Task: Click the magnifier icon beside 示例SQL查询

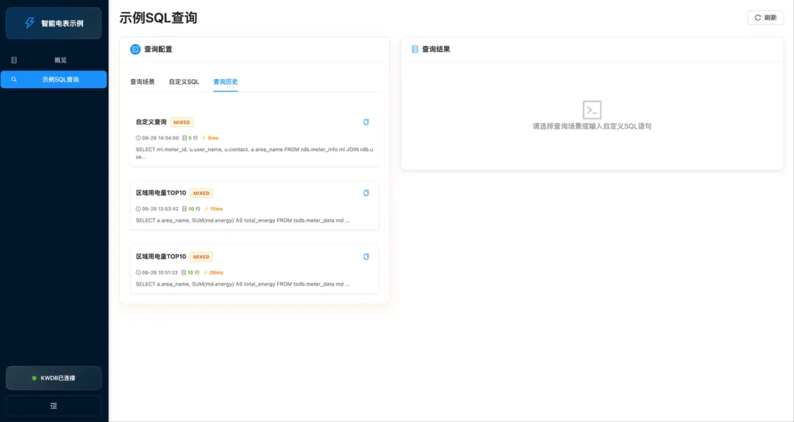Action: [x=14, y=79]
